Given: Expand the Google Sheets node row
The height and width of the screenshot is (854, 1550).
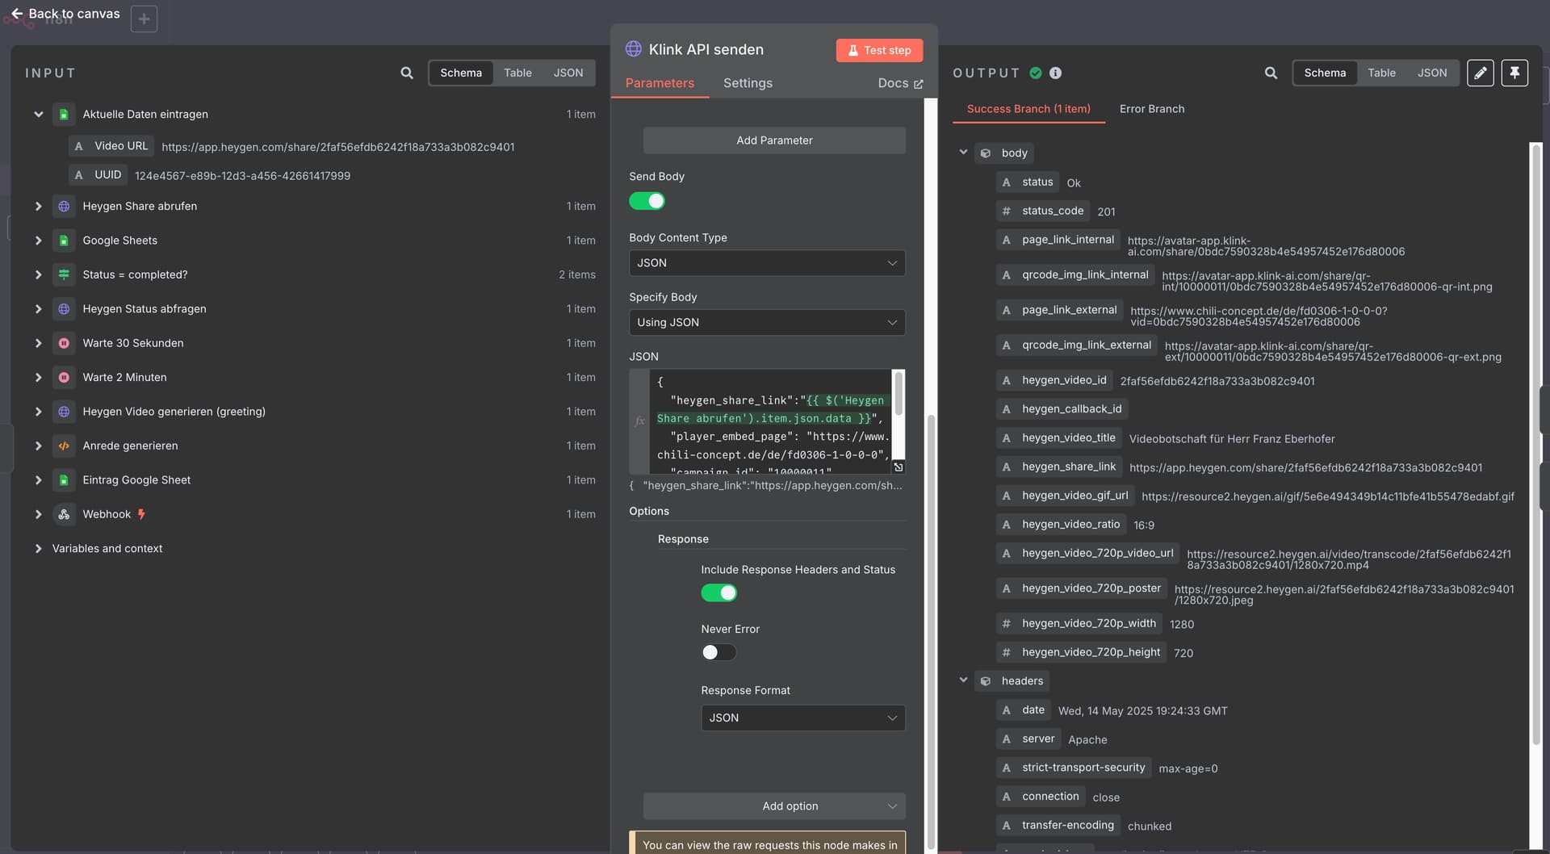Looking at the screenshot, I should point(38,241).
